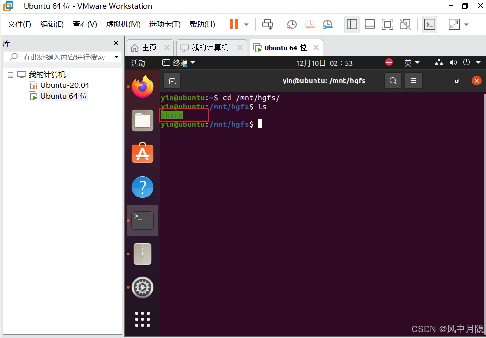
Task: Open the clock showing 12月10日 02:53
Action: pos(324,63)
